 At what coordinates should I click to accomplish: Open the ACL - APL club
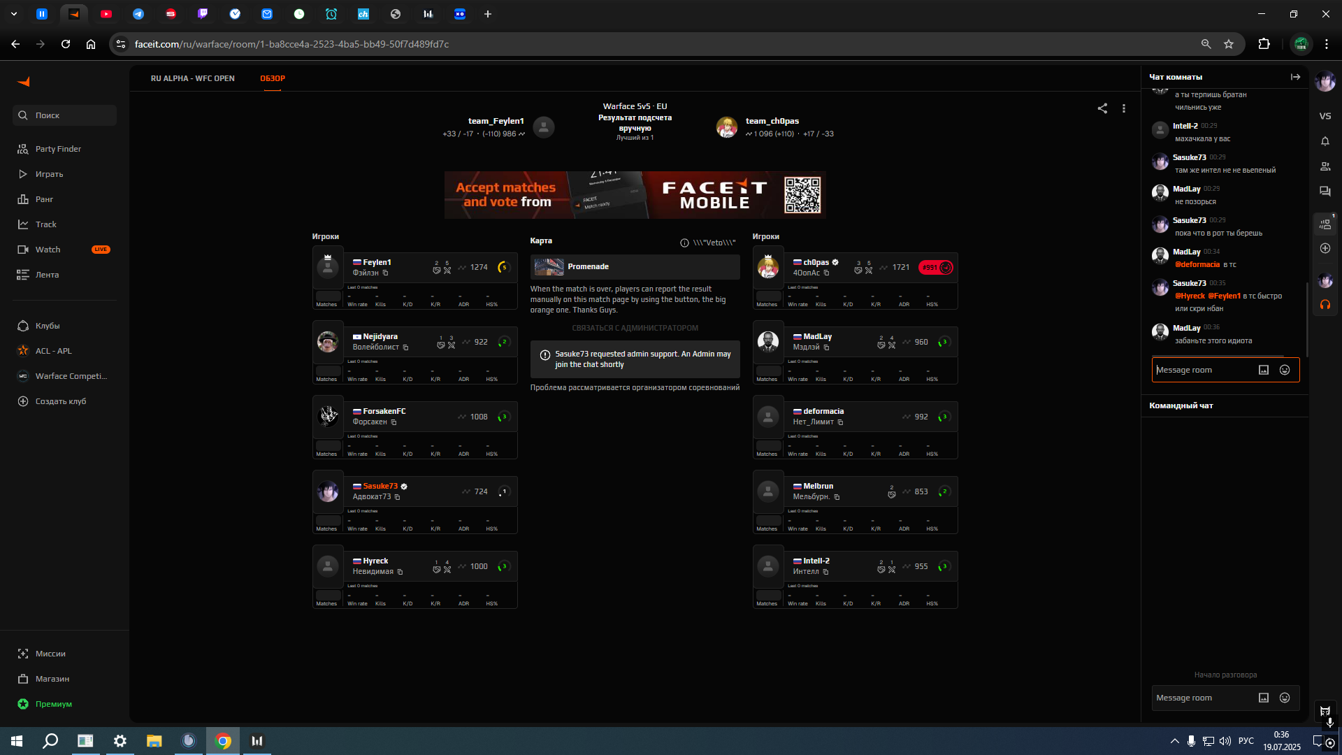tap(53, 351)
